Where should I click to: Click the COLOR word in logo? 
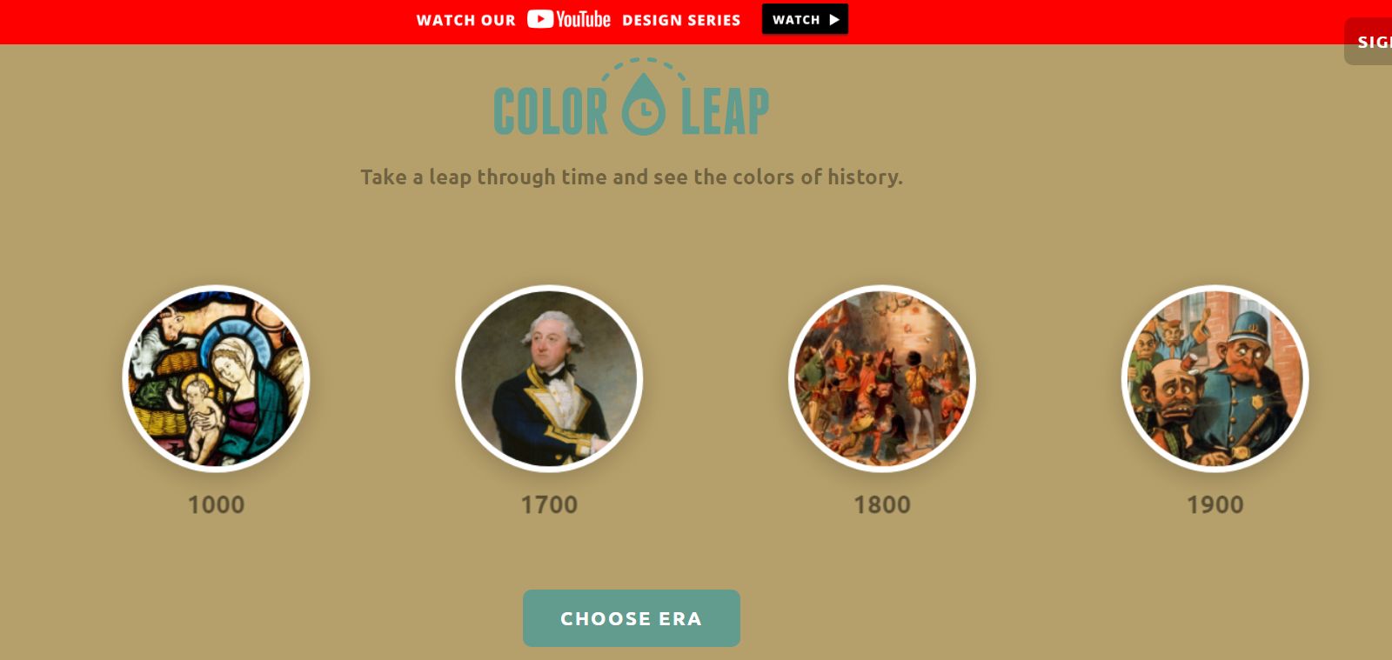[551, 111]
